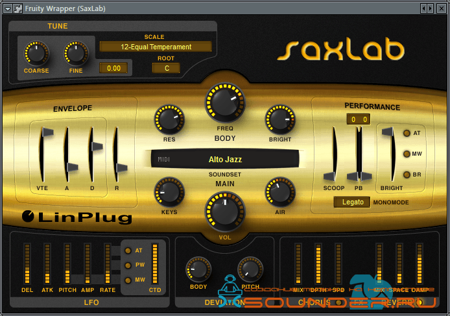Click the Main AIR knob
This screenshot has height=316, width=450.
(280, 192)
